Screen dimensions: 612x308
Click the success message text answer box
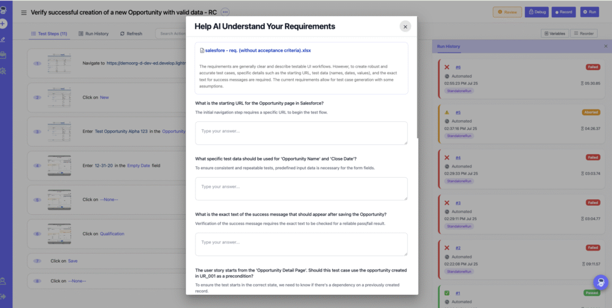[301, 244]
